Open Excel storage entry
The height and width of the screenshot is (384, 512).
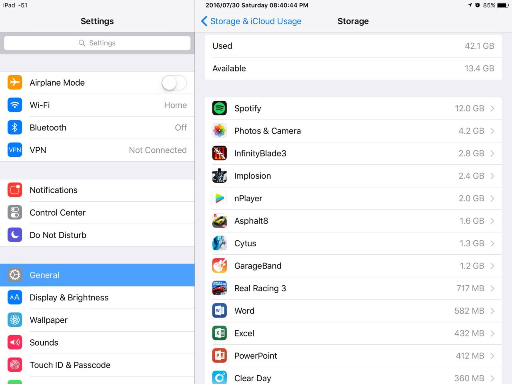(353, 333)
